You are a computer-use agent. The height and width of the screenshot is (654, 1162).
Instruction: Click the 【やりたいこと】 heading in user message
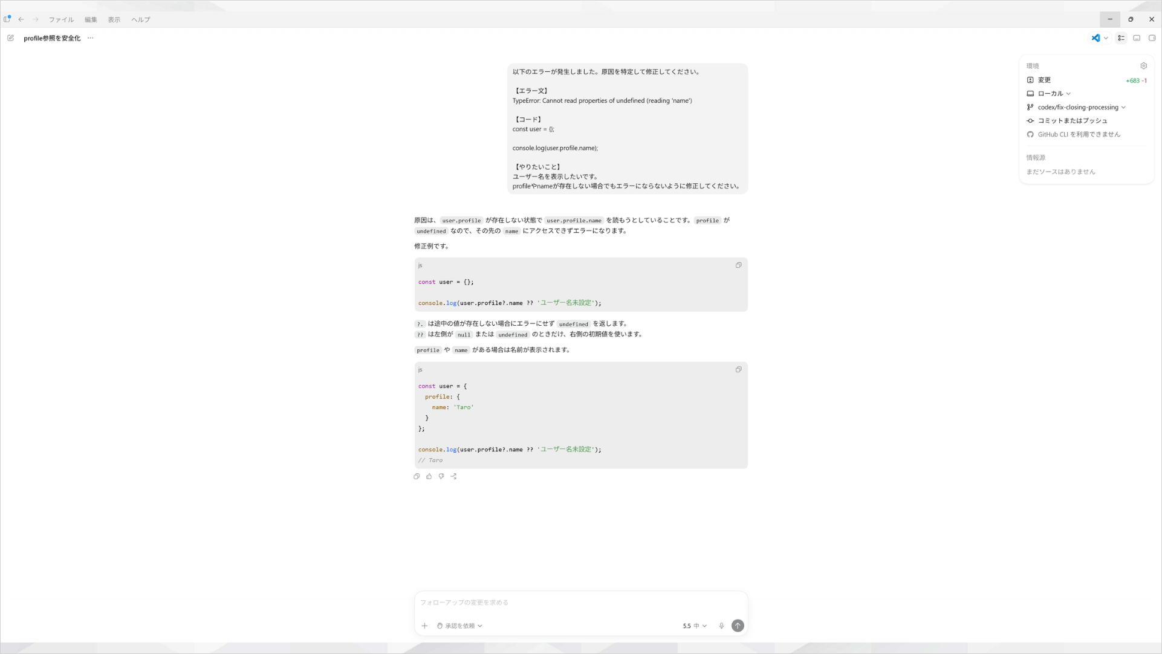click(537, 167)
